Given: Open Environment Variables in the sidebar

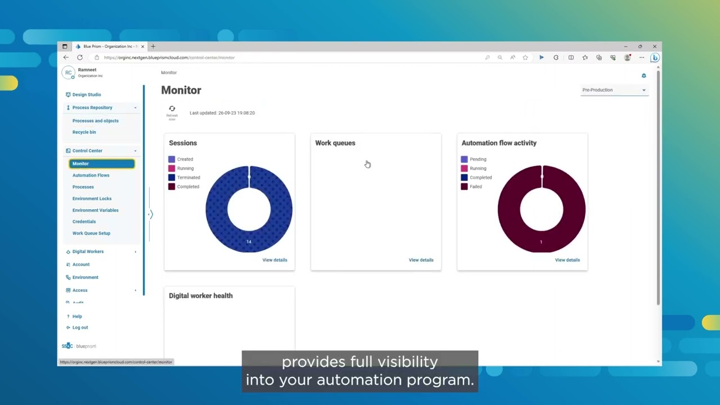Looking at the screenshot, I should (95, 210).
